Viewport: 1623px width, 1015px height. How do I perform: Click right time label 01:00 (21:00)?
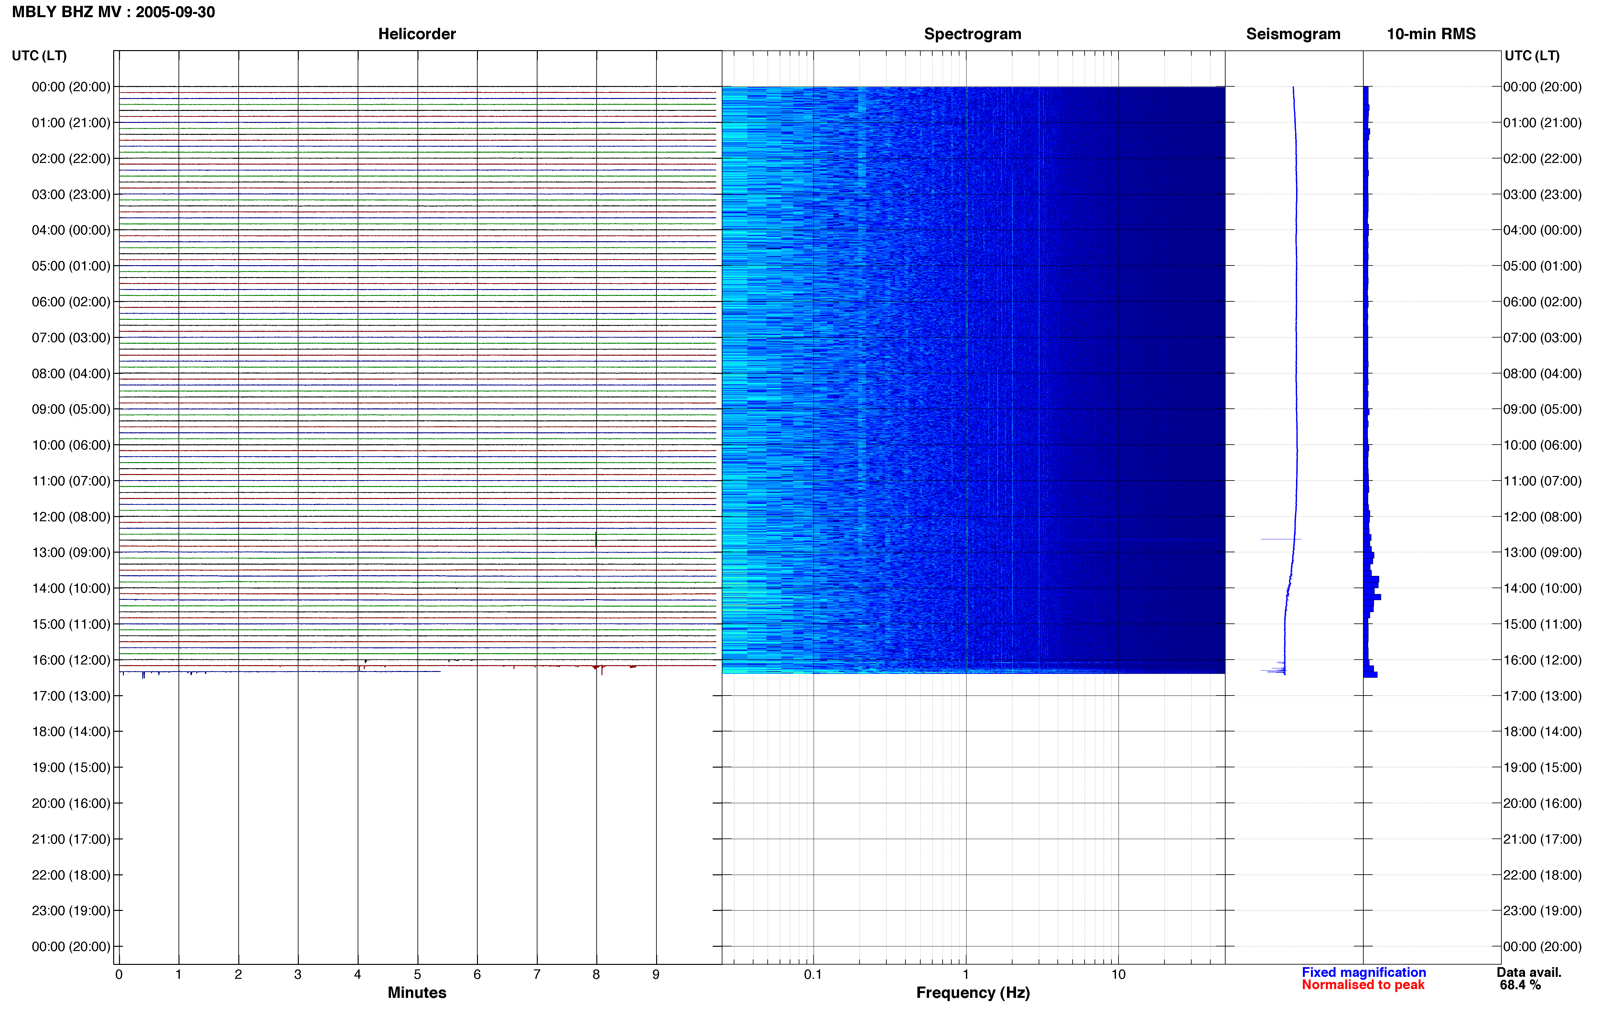pyautogui.click(x=1542, y=123)
